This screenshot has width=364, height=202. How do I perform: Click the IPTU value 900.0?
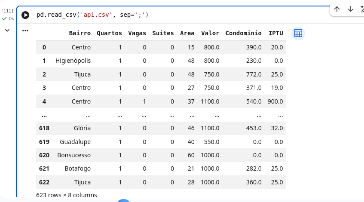coord(275,101)
